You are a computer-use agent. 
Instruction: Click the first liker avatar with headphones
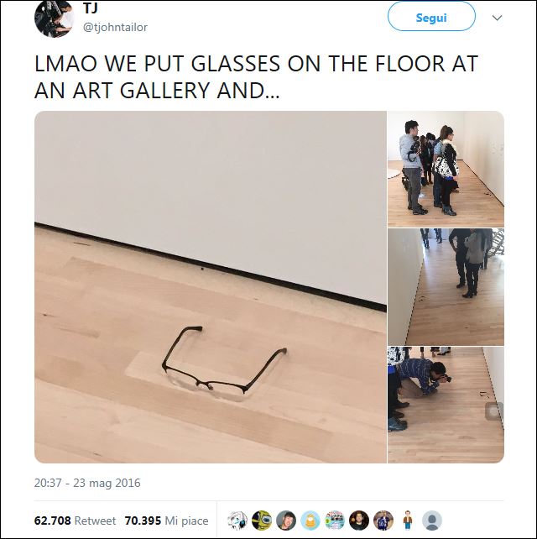click(237, 521)
